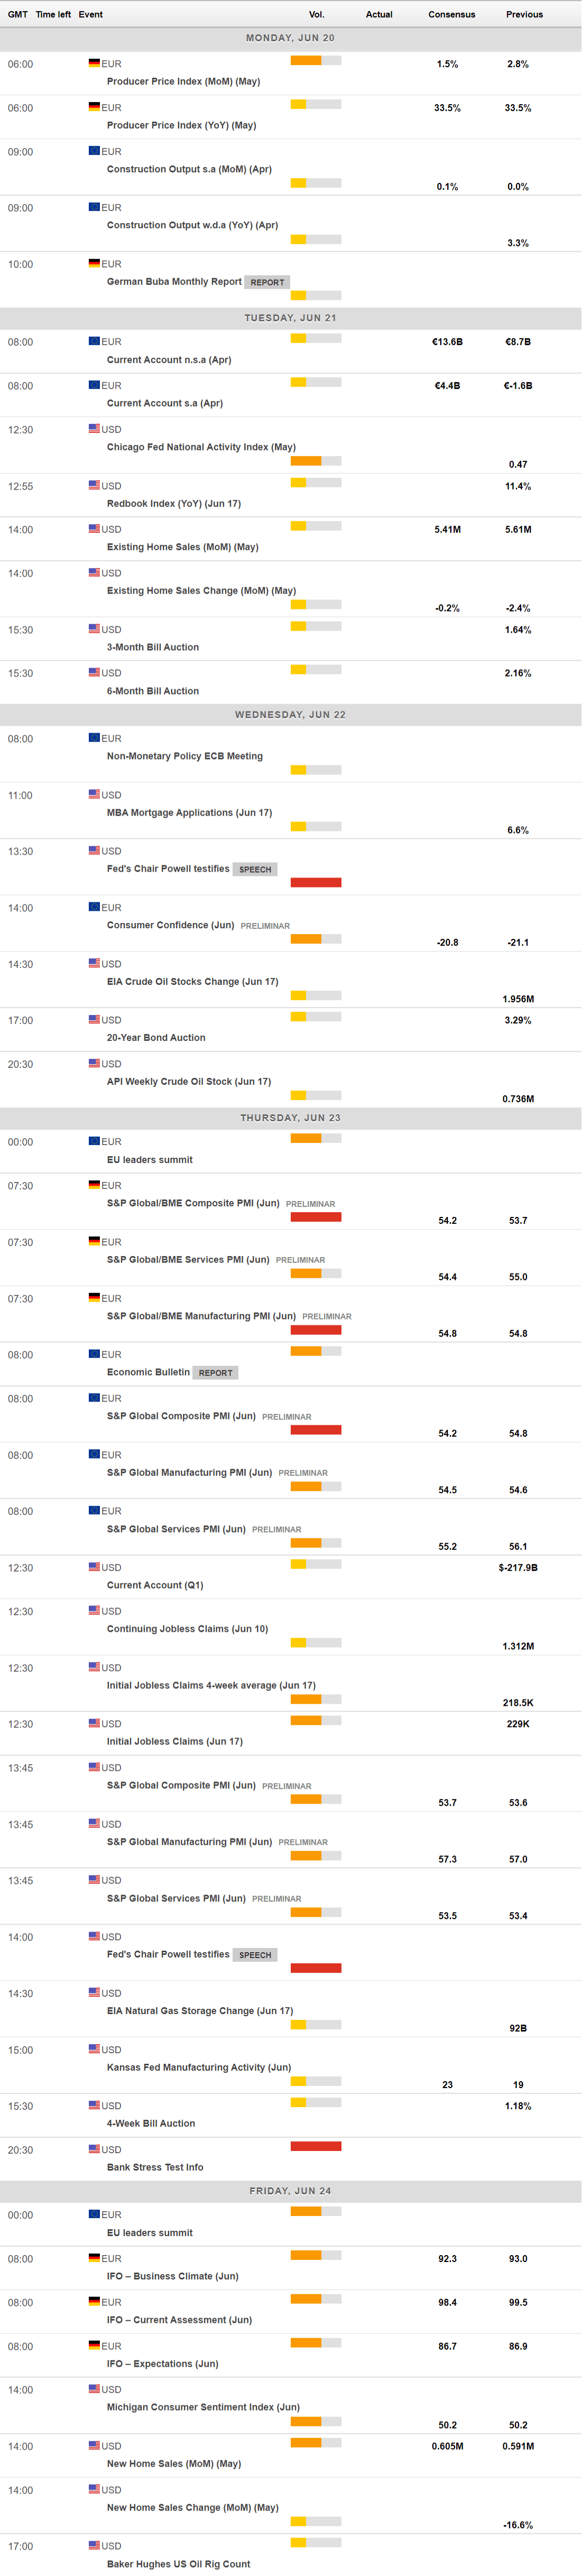Select the REPORT tag next to German Buba Monthly Report
582x2576 pixels.
tap(267, 283)
